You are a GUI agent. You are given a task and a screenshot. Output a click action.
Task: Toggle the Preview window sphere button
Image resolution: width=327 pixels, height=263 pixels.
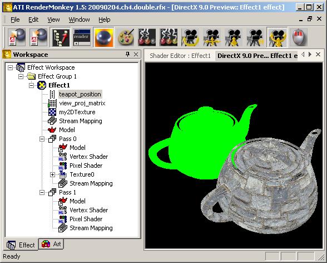point(103,37)
